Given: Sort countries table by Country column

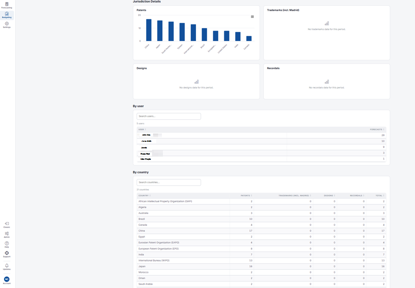Looking at the screenshot, I should pyautogui.click(x=145, y=196).
